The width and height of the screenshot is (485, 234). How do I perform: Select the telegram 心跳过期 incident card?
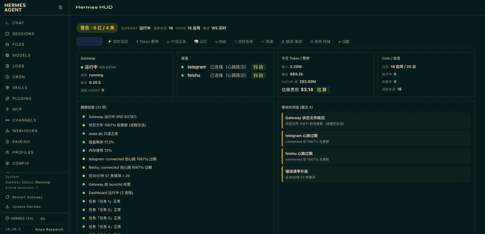(x=376, y=139)
